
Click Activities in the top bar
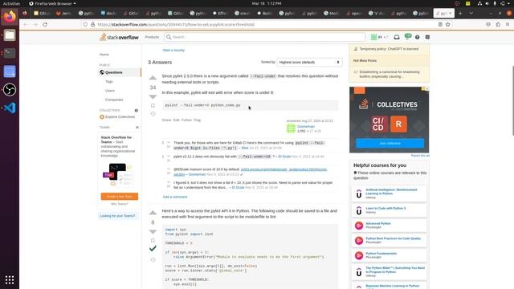[x=11, y=3]
